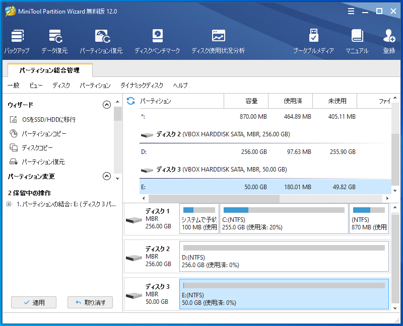Sort by 容量 column header
Image resolution: width=403 pixels, height=326 pixels.
(x=246, y=101)
